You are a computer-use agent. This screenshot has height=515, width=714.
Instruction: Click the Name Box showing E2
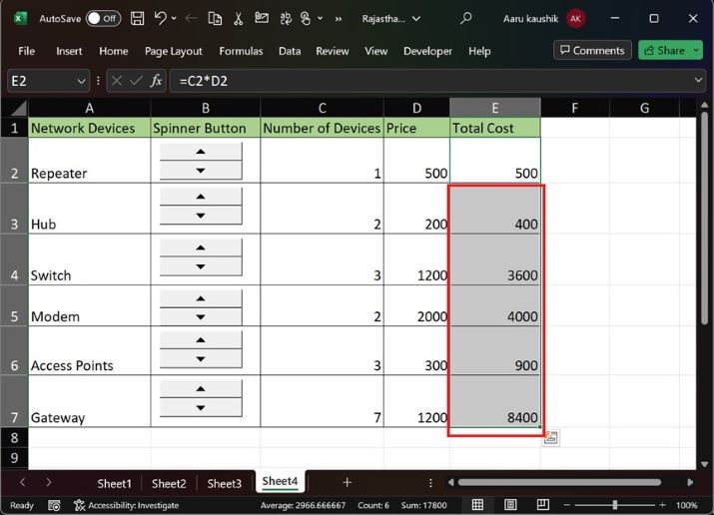coord(41,82)
